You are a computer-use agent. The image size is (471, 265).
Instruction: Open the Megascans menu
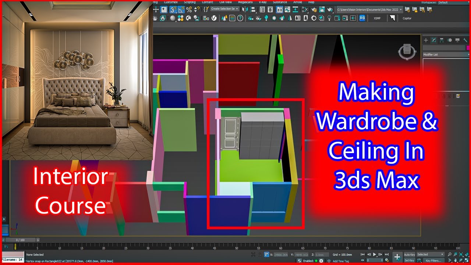click(x=245, y=2)
